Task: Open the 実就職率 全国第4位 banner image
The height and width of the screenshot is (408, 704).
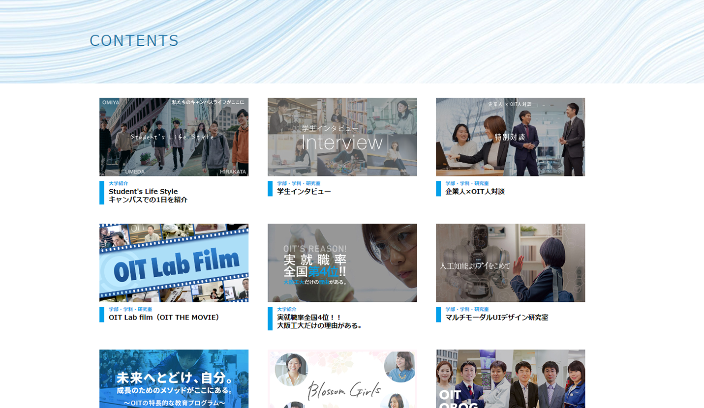Action: pyautogui.click(x=342, y=262)
